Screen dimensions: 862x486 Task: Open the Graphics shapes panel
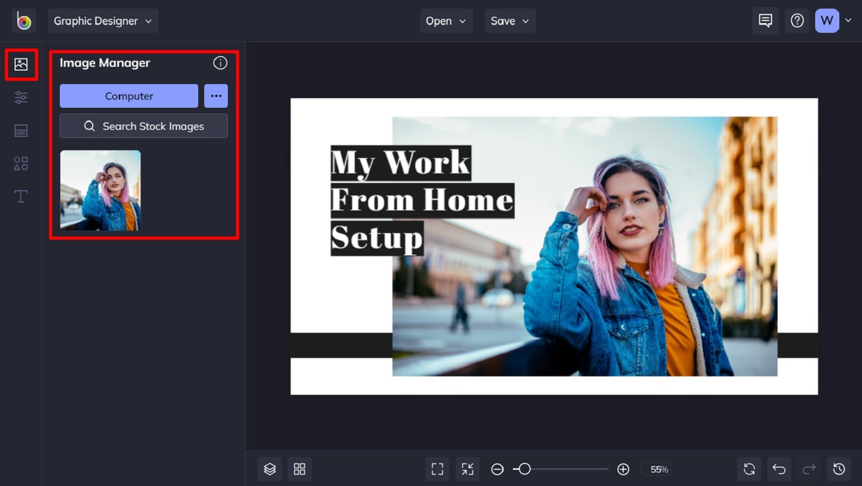point(21,163)
